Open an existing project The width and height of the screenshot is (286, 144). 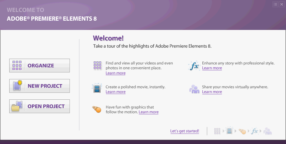click(40, 106)
